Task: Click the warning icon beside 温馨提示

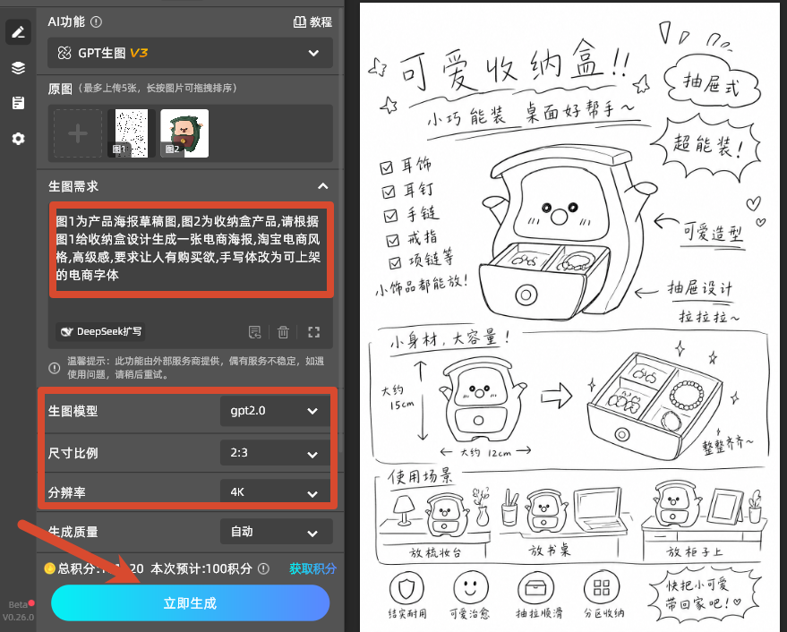Action: pyautogui.click(x=55, y=368)
